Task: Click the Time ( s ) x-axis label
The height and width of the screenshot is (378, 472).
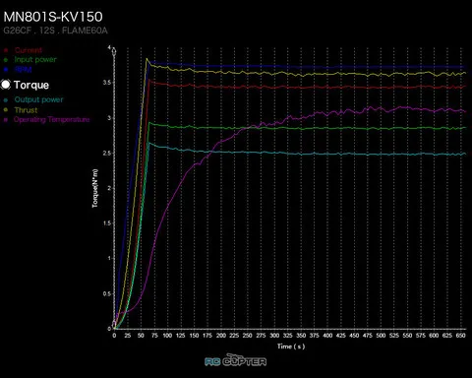Action: pos(291,346)
